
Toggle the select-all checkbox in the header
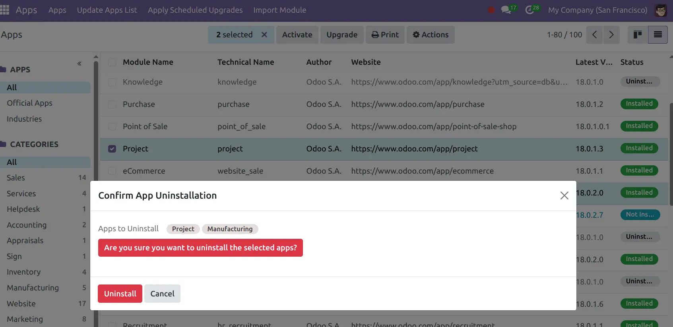coord(112,62)
